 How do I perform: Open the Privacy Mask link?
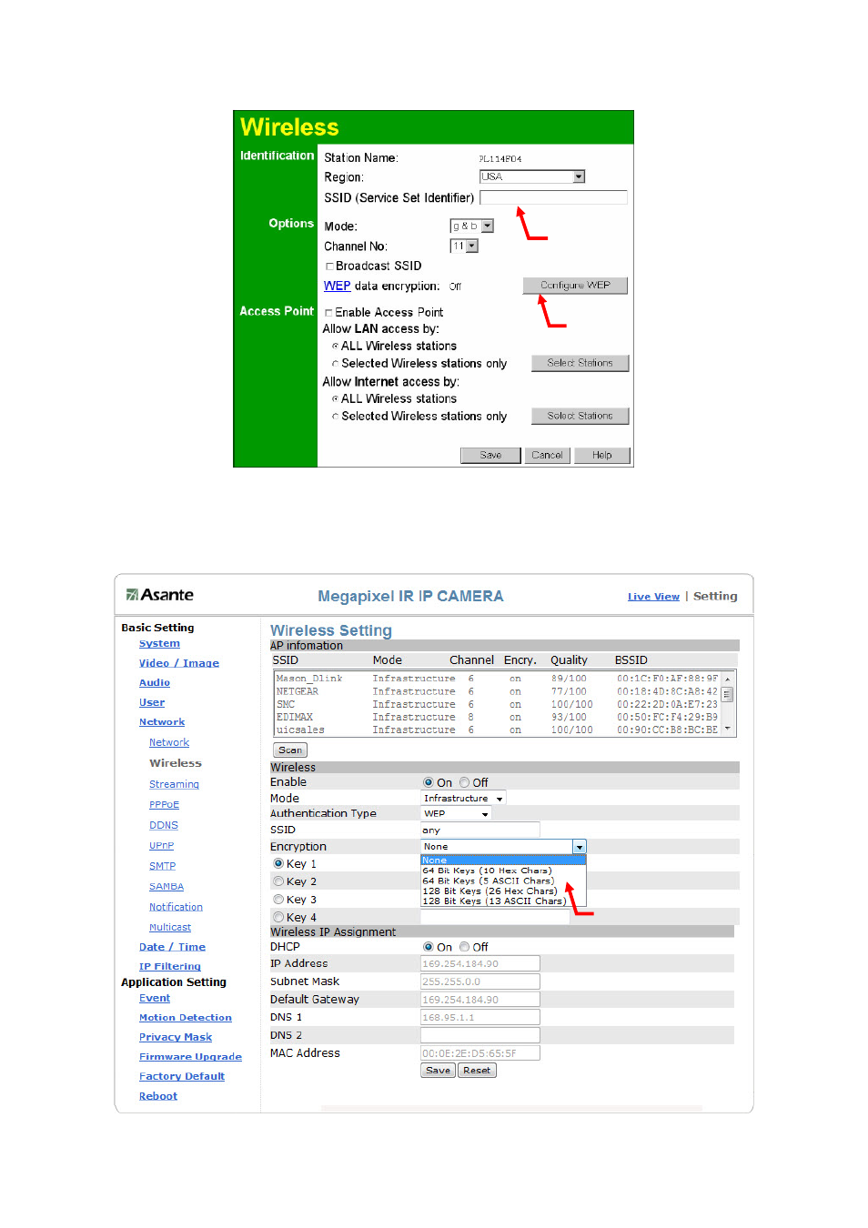click(x=176, y=1038)
